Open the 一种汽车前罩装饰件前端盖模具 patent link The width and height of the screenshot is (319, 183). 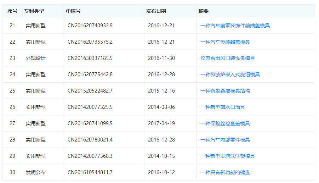(235, 26)
